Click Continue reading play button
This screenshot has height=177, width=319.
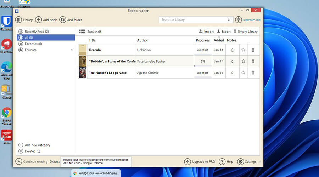pos(18,161)
